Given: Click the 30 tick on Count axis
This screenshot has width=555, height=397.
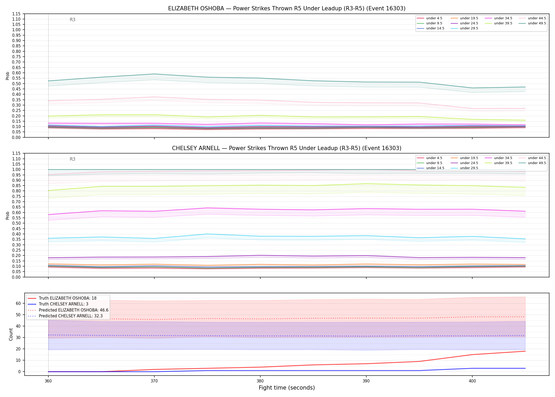Looking at the screenshot, I should point(18,337).
